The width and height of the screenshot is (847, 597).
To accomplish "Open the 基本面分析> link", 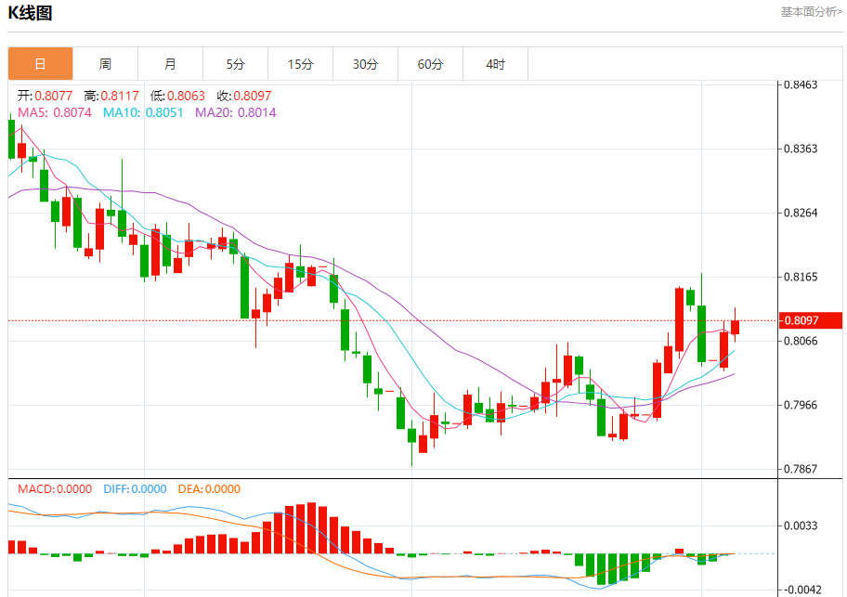I will pos(812,12).
